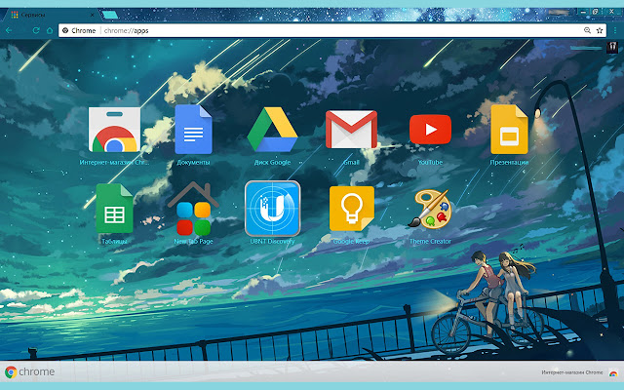The height and width of the screenshot is (390, 624).
Task: Click the Документы label text
Action: 193,163
